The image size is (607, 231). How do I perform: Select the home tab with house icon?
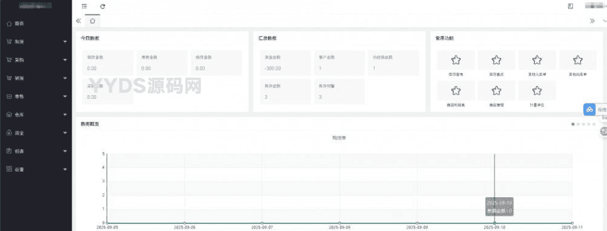[92, 21]
